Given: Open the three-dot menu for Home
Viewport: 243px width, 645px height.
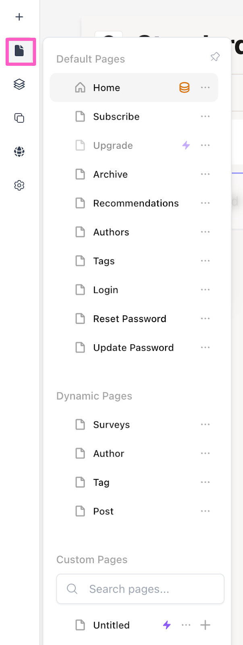Looking at the screenshot, I should pos(205,87).
